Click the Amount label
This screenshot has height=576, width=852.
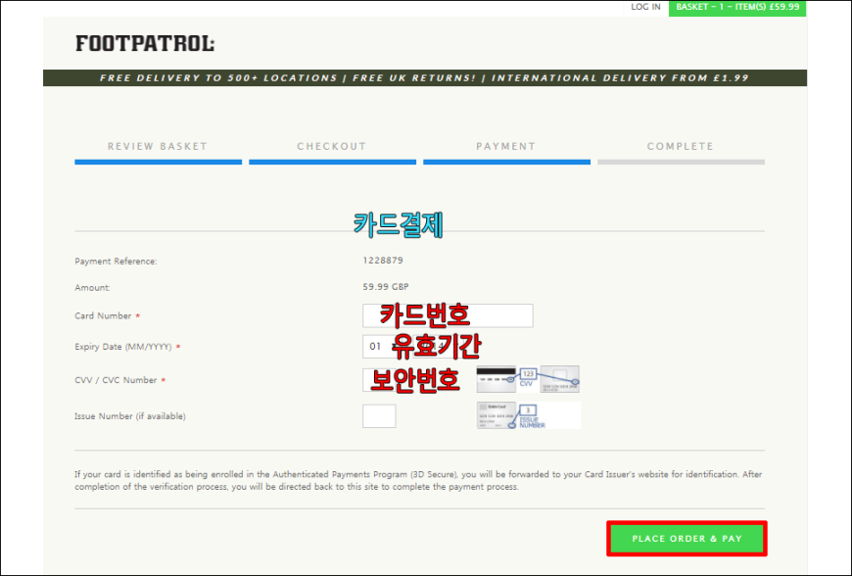coord(92,287)
